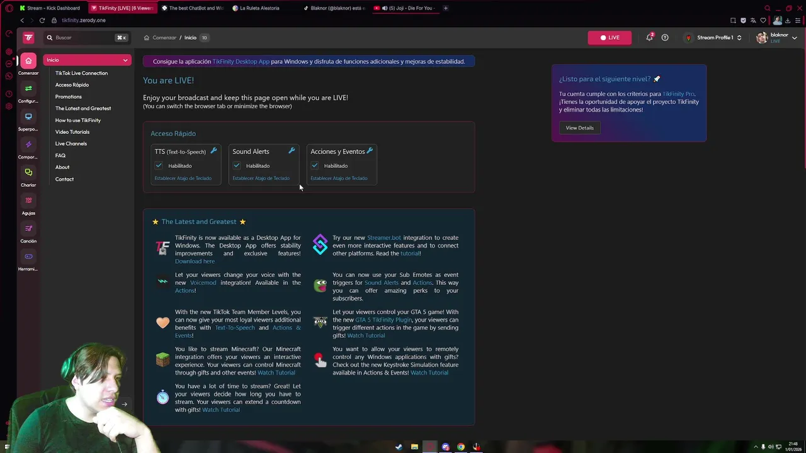Screen dimensions: 806x453
Task: Switch to The best ChatBot tab
Action: coord(192,8)
